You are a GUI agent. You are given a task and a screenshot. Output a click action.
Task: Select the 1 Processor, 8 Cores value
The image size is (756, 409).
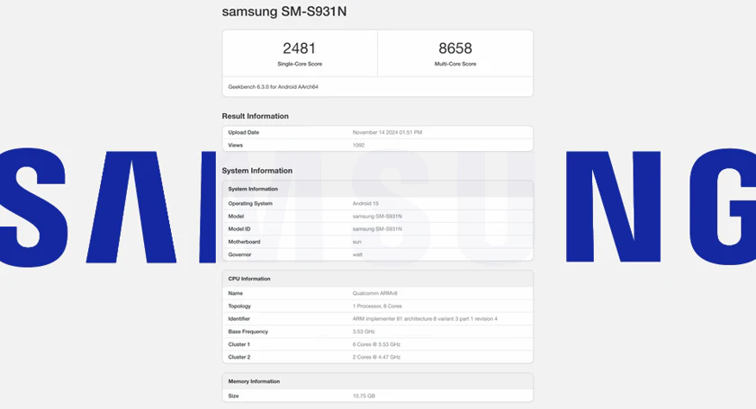pos(377,306)
